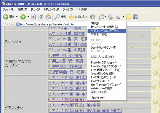Open link スケルツォ1番 ロ短調
The image size is (160, 113).
pyautogui.click(x=67, y=34)
